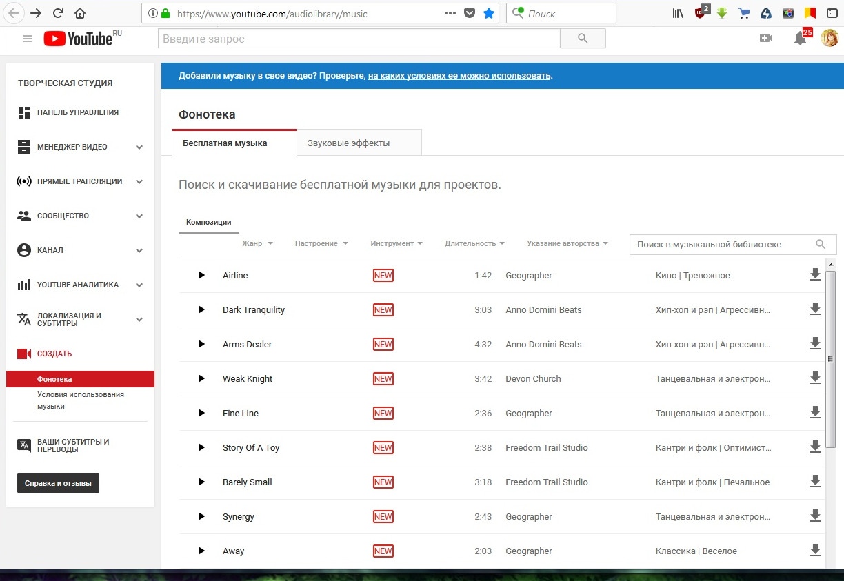Play the Story Of A Toy track
844x581 pixels.
[x=202, y=447]
